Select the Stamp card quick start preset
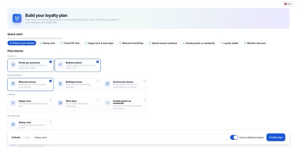This screenshot has height=147, width=297. 47,43
